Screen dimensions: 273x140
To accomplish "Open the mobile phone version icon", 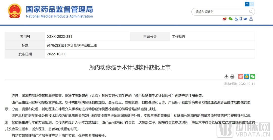I will point(241,19).
